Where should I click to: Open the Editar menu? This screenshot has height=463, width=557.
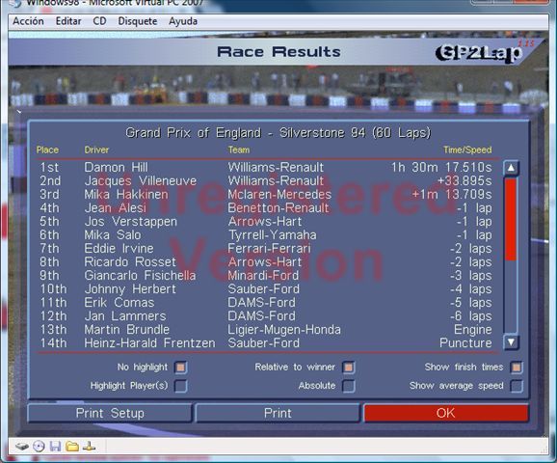click(x=68, y=21)
